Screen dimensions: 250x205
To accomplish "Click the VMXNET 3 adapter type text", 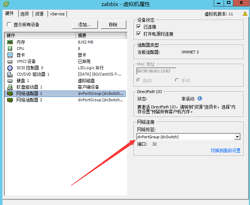I will [190, 52].
